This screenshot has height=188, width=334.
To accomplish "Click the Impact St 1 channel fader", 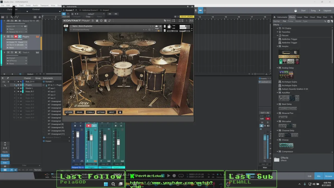I will (x=118, y=142).
